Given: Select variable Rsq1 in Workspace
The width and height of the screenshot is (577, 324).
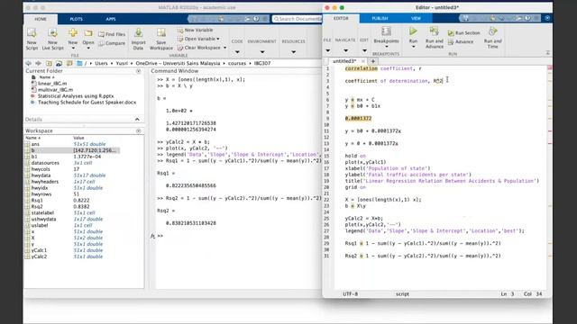Looking at the screenshot, I should (37, 201).
